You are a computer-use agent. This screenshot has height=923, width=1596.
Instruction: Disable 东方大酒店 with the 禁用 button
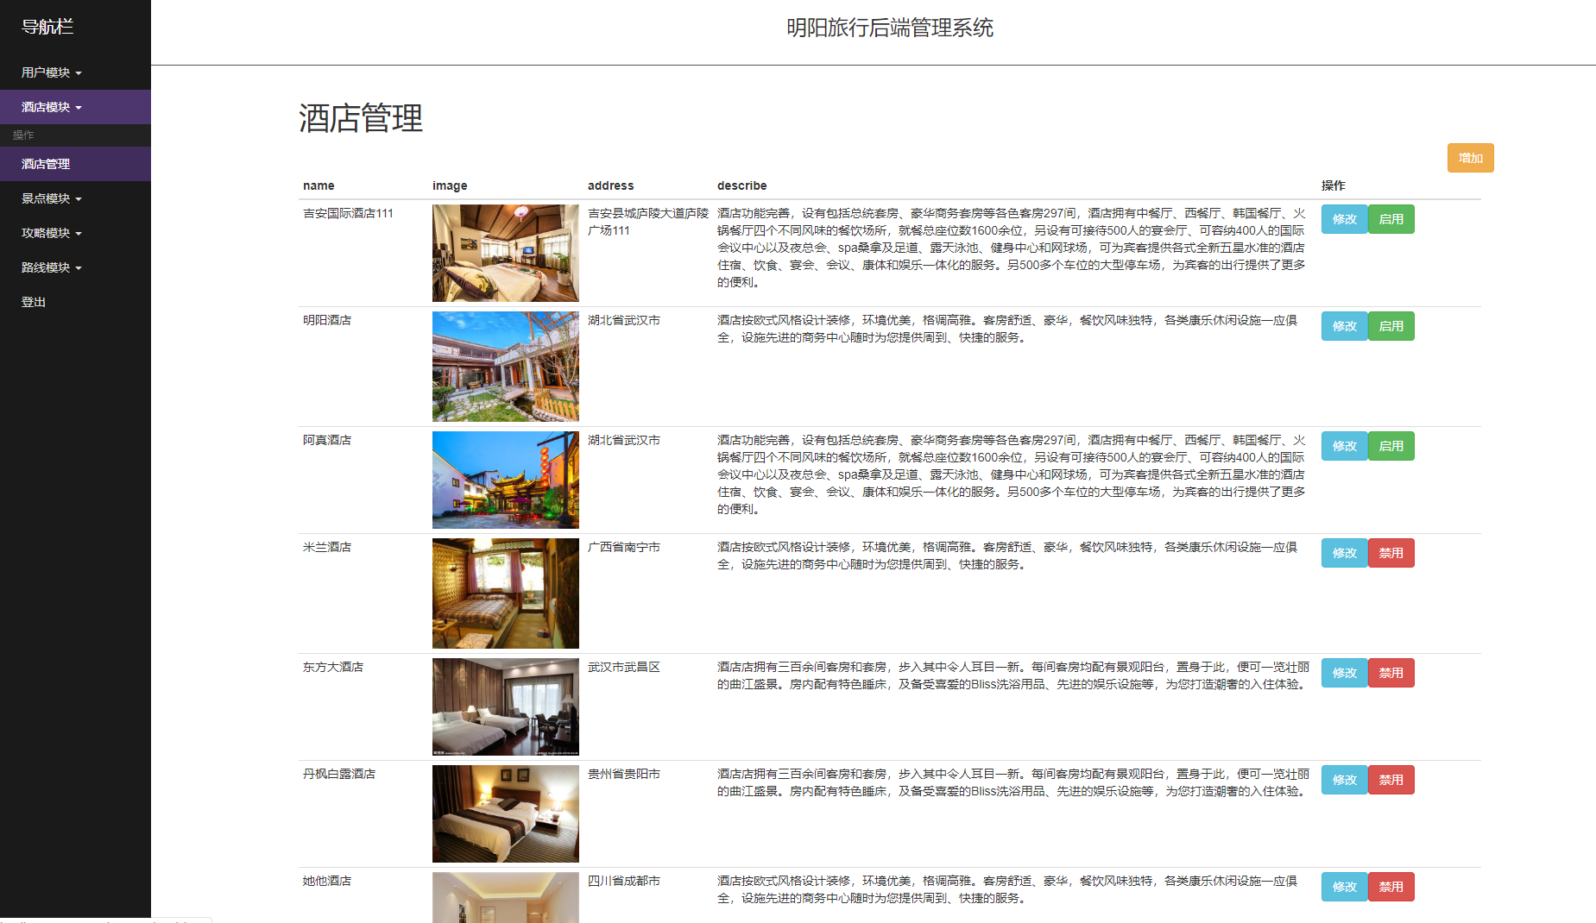coord(1391,673)
